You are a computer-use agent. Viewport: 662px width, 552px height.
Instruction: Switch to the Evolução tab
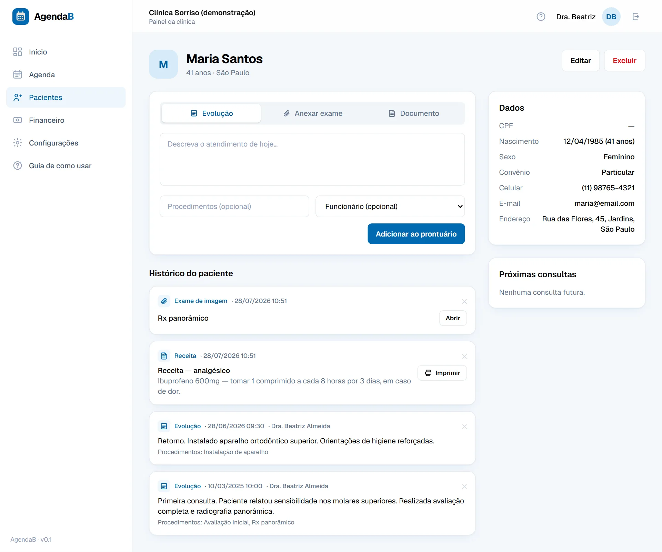point(211,113)
